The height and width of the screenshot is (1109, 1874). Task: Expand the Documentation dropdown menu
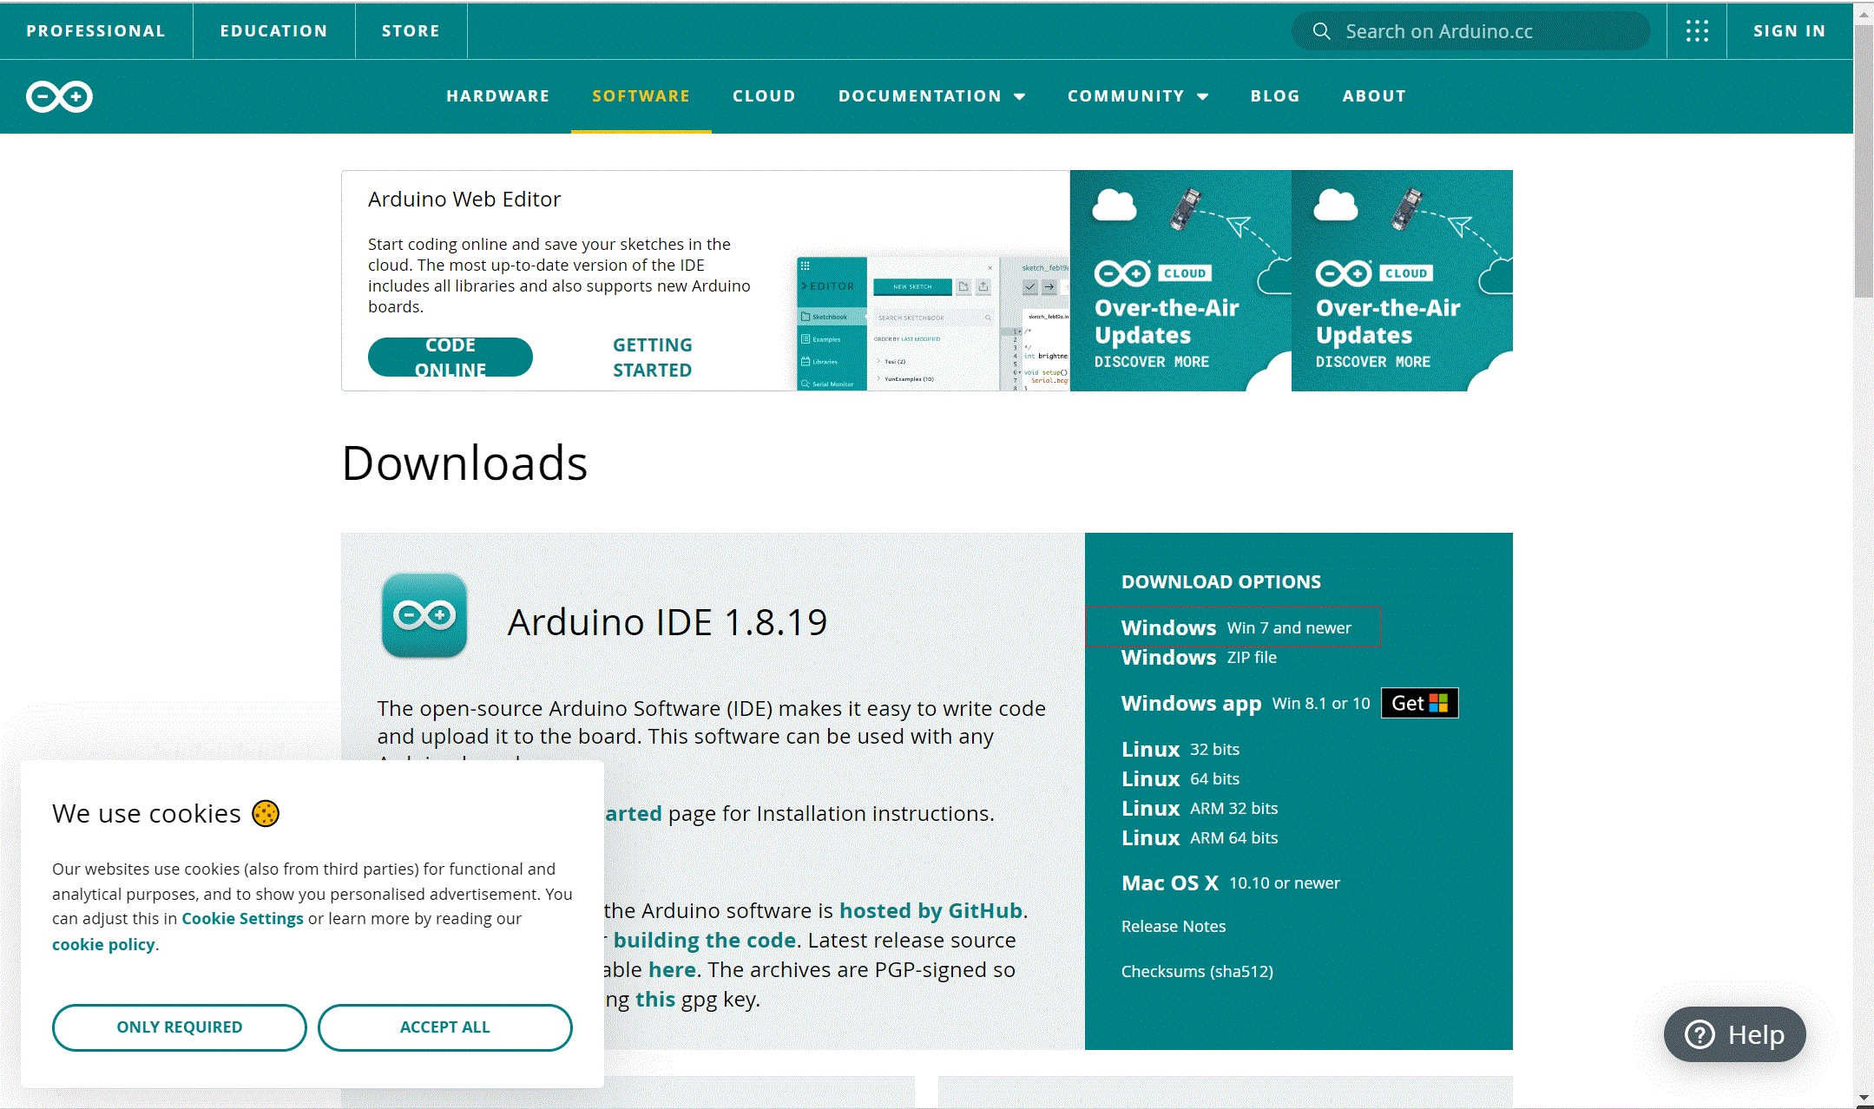tap(931, 96)
